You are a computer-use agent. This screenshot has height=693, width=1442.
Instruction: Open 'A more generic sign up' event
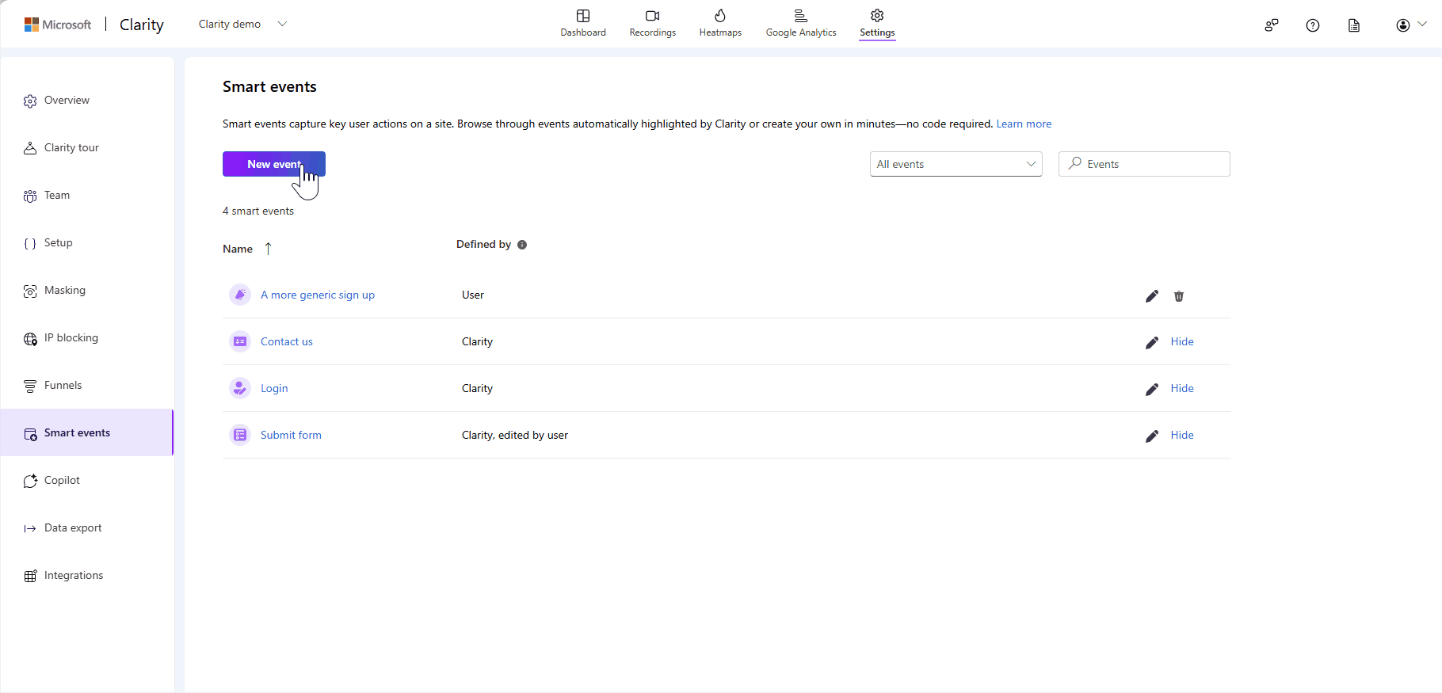[318, 295]
